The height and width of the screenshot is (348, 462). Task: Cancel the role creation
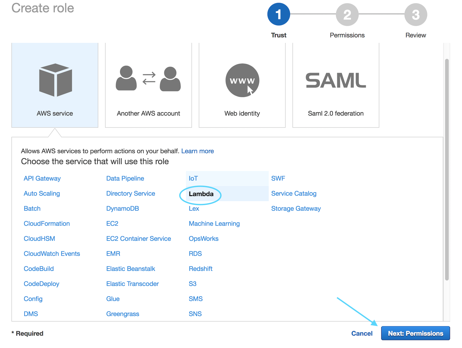pyautogui.click(x=362, y=333)
